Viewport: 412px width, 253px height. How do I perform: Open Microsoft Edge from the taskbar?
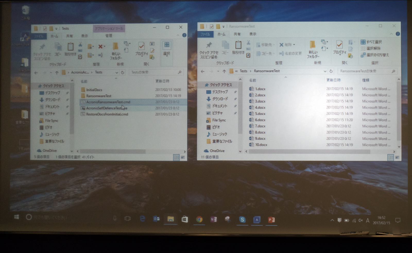point(142,219)
